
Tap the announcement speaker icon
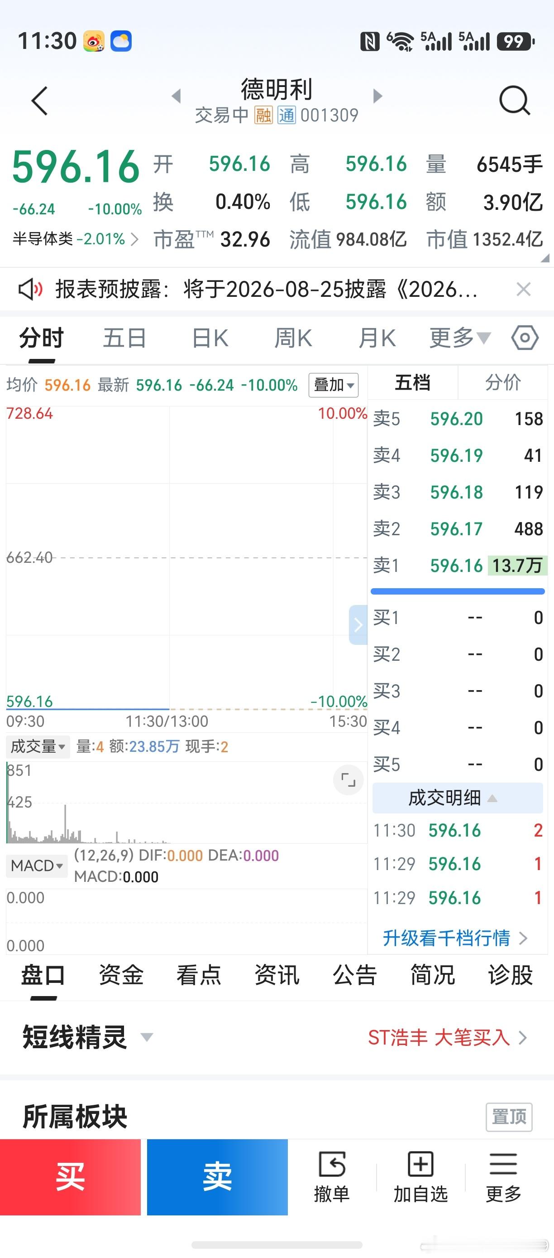[30, 289]
